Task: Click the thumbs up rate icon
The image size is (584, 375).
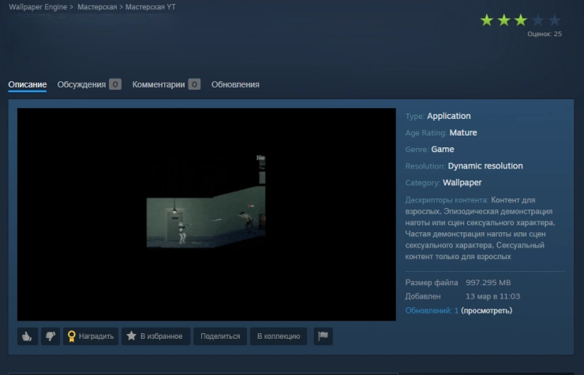Action: 27,336
